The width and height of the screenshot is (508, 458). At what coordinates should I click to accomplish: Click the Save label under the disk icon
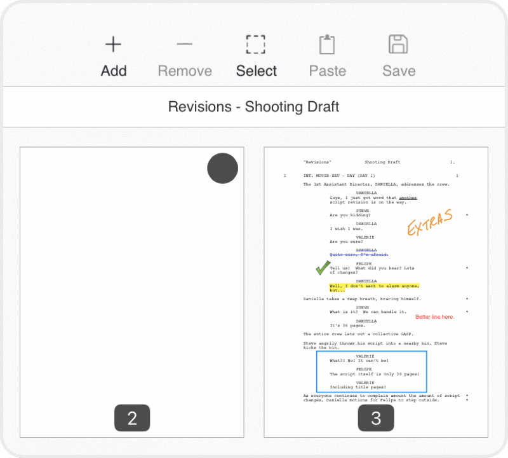point(398,71)
